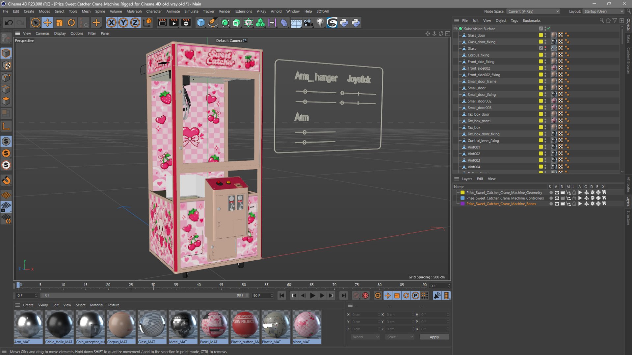The image size is (632, 355).
Task: Open the Tags menu in Objects panel
Action: [514, 20]
